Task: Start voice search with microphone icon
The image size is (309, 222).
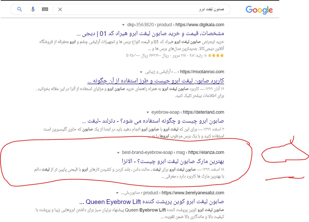Action: coord(33,9)
